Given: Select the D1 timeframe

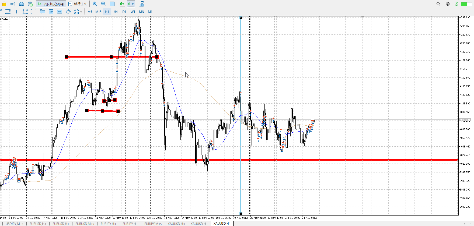Looking at the screenshot, I should (x=124, y=12).
